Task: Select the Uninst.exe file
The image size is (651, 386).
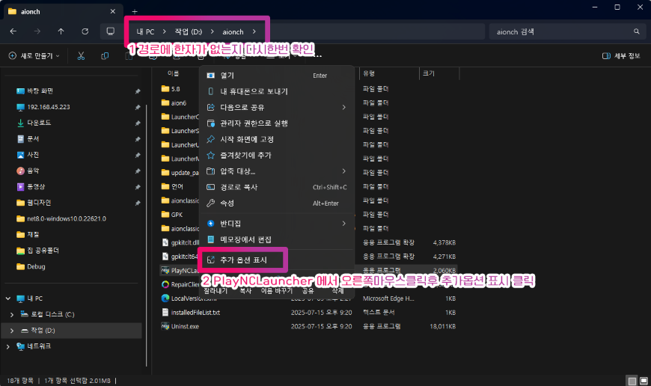Action: [185, 326]
